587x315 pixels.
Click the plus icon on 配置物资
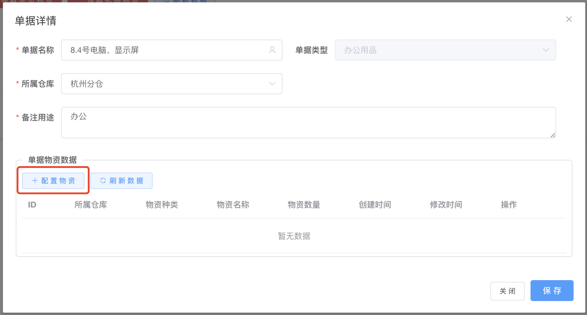click(35, 181)
